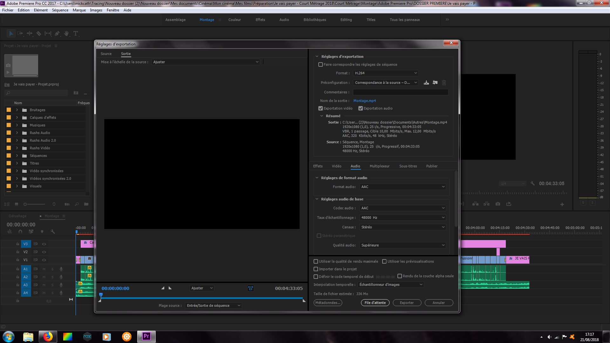Select the Track Select Forward tool

[20, 33]
